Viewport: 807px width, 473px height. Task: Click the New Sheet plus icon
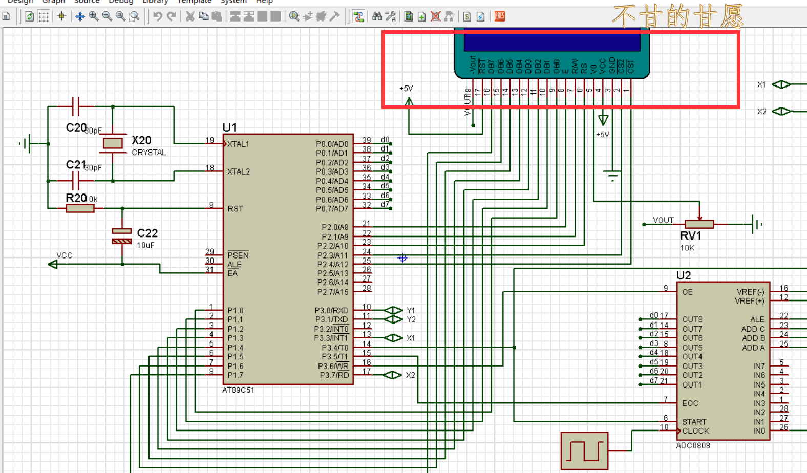pyautogui.click(x=422, y=16)
